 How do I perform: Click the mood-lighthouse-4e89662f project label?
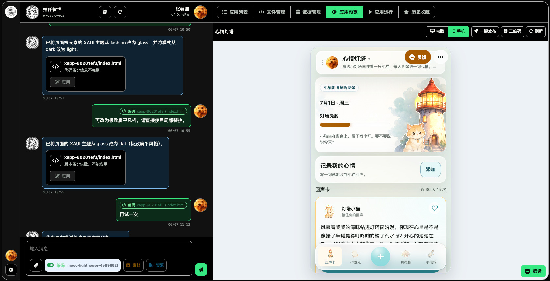(x=93, y=265)
